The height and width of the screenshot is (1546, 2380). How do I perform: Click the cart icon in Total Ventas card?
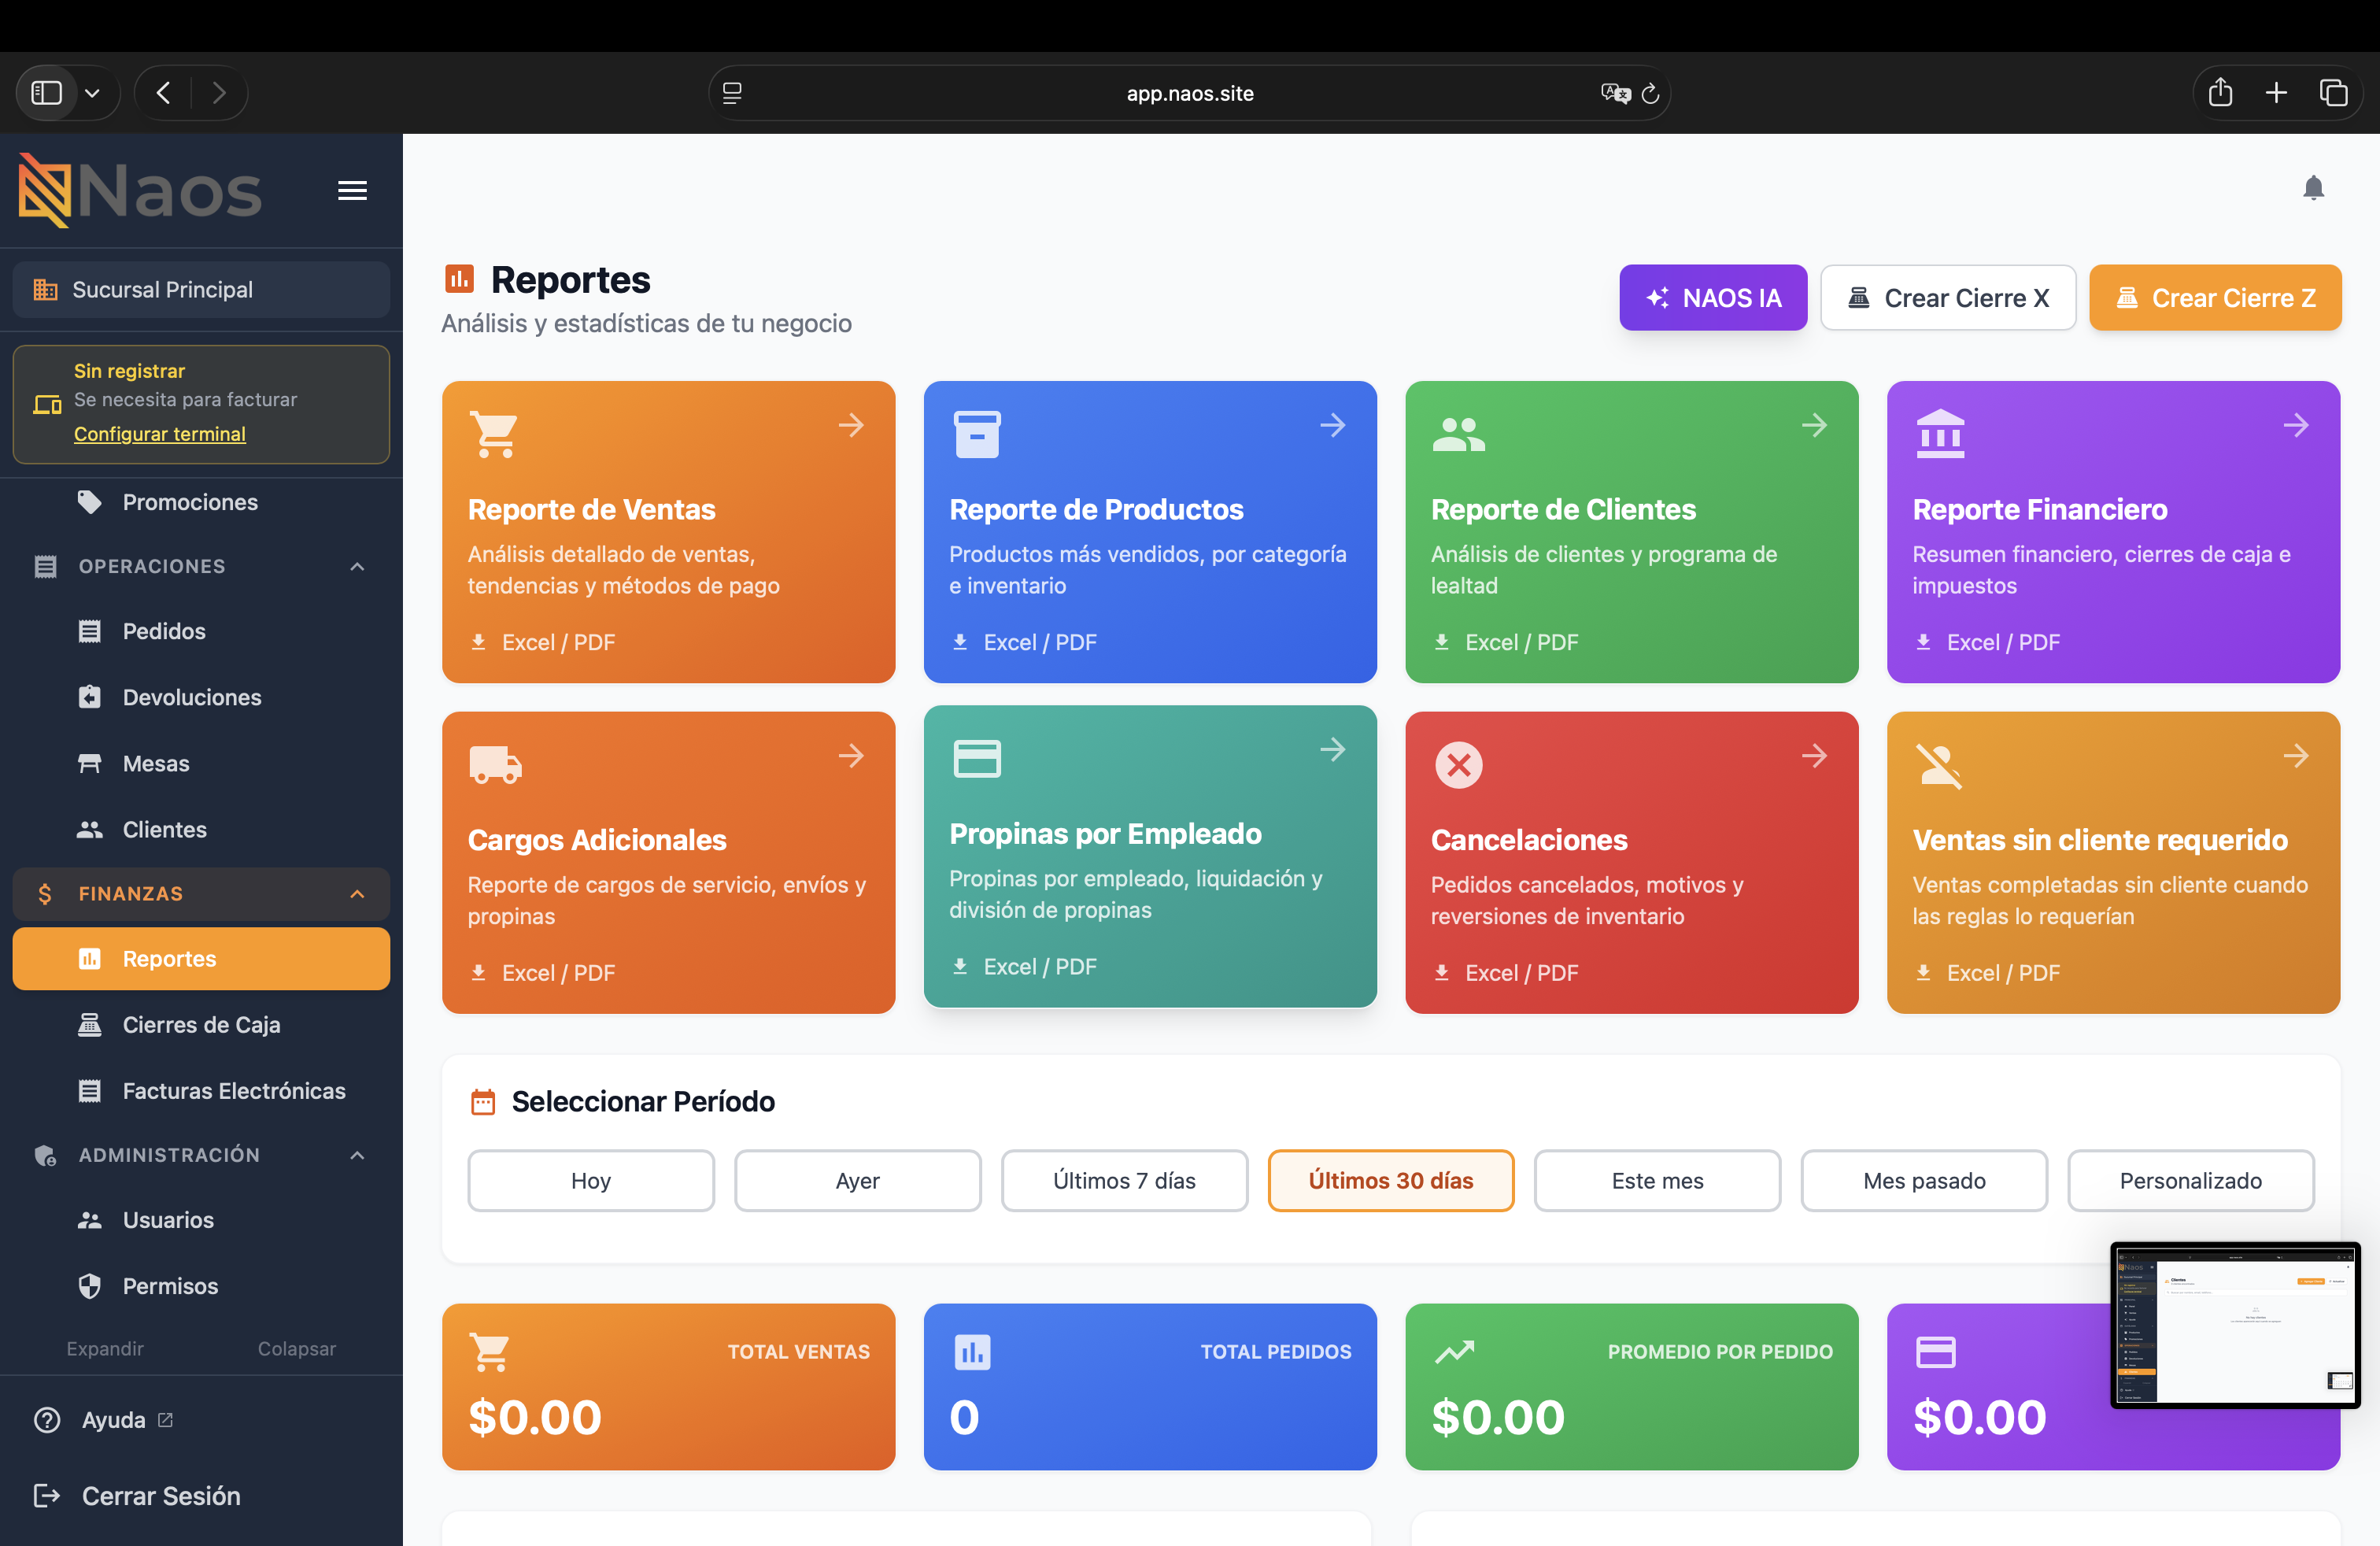click(490, 1352)
